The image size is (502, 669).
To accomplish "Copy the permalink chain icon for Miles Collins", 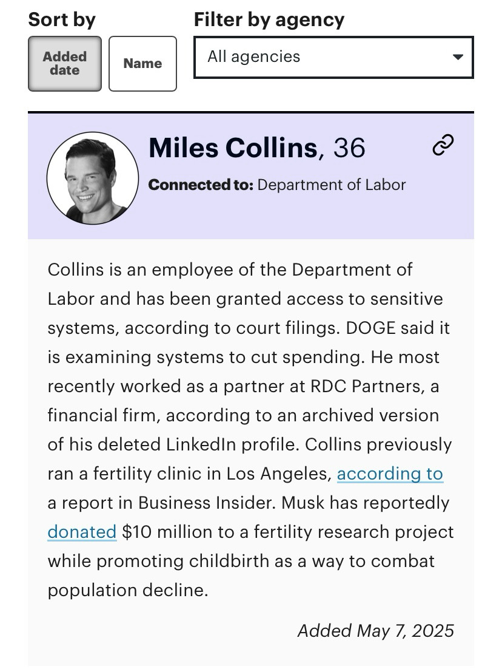I will pos(443,144).
